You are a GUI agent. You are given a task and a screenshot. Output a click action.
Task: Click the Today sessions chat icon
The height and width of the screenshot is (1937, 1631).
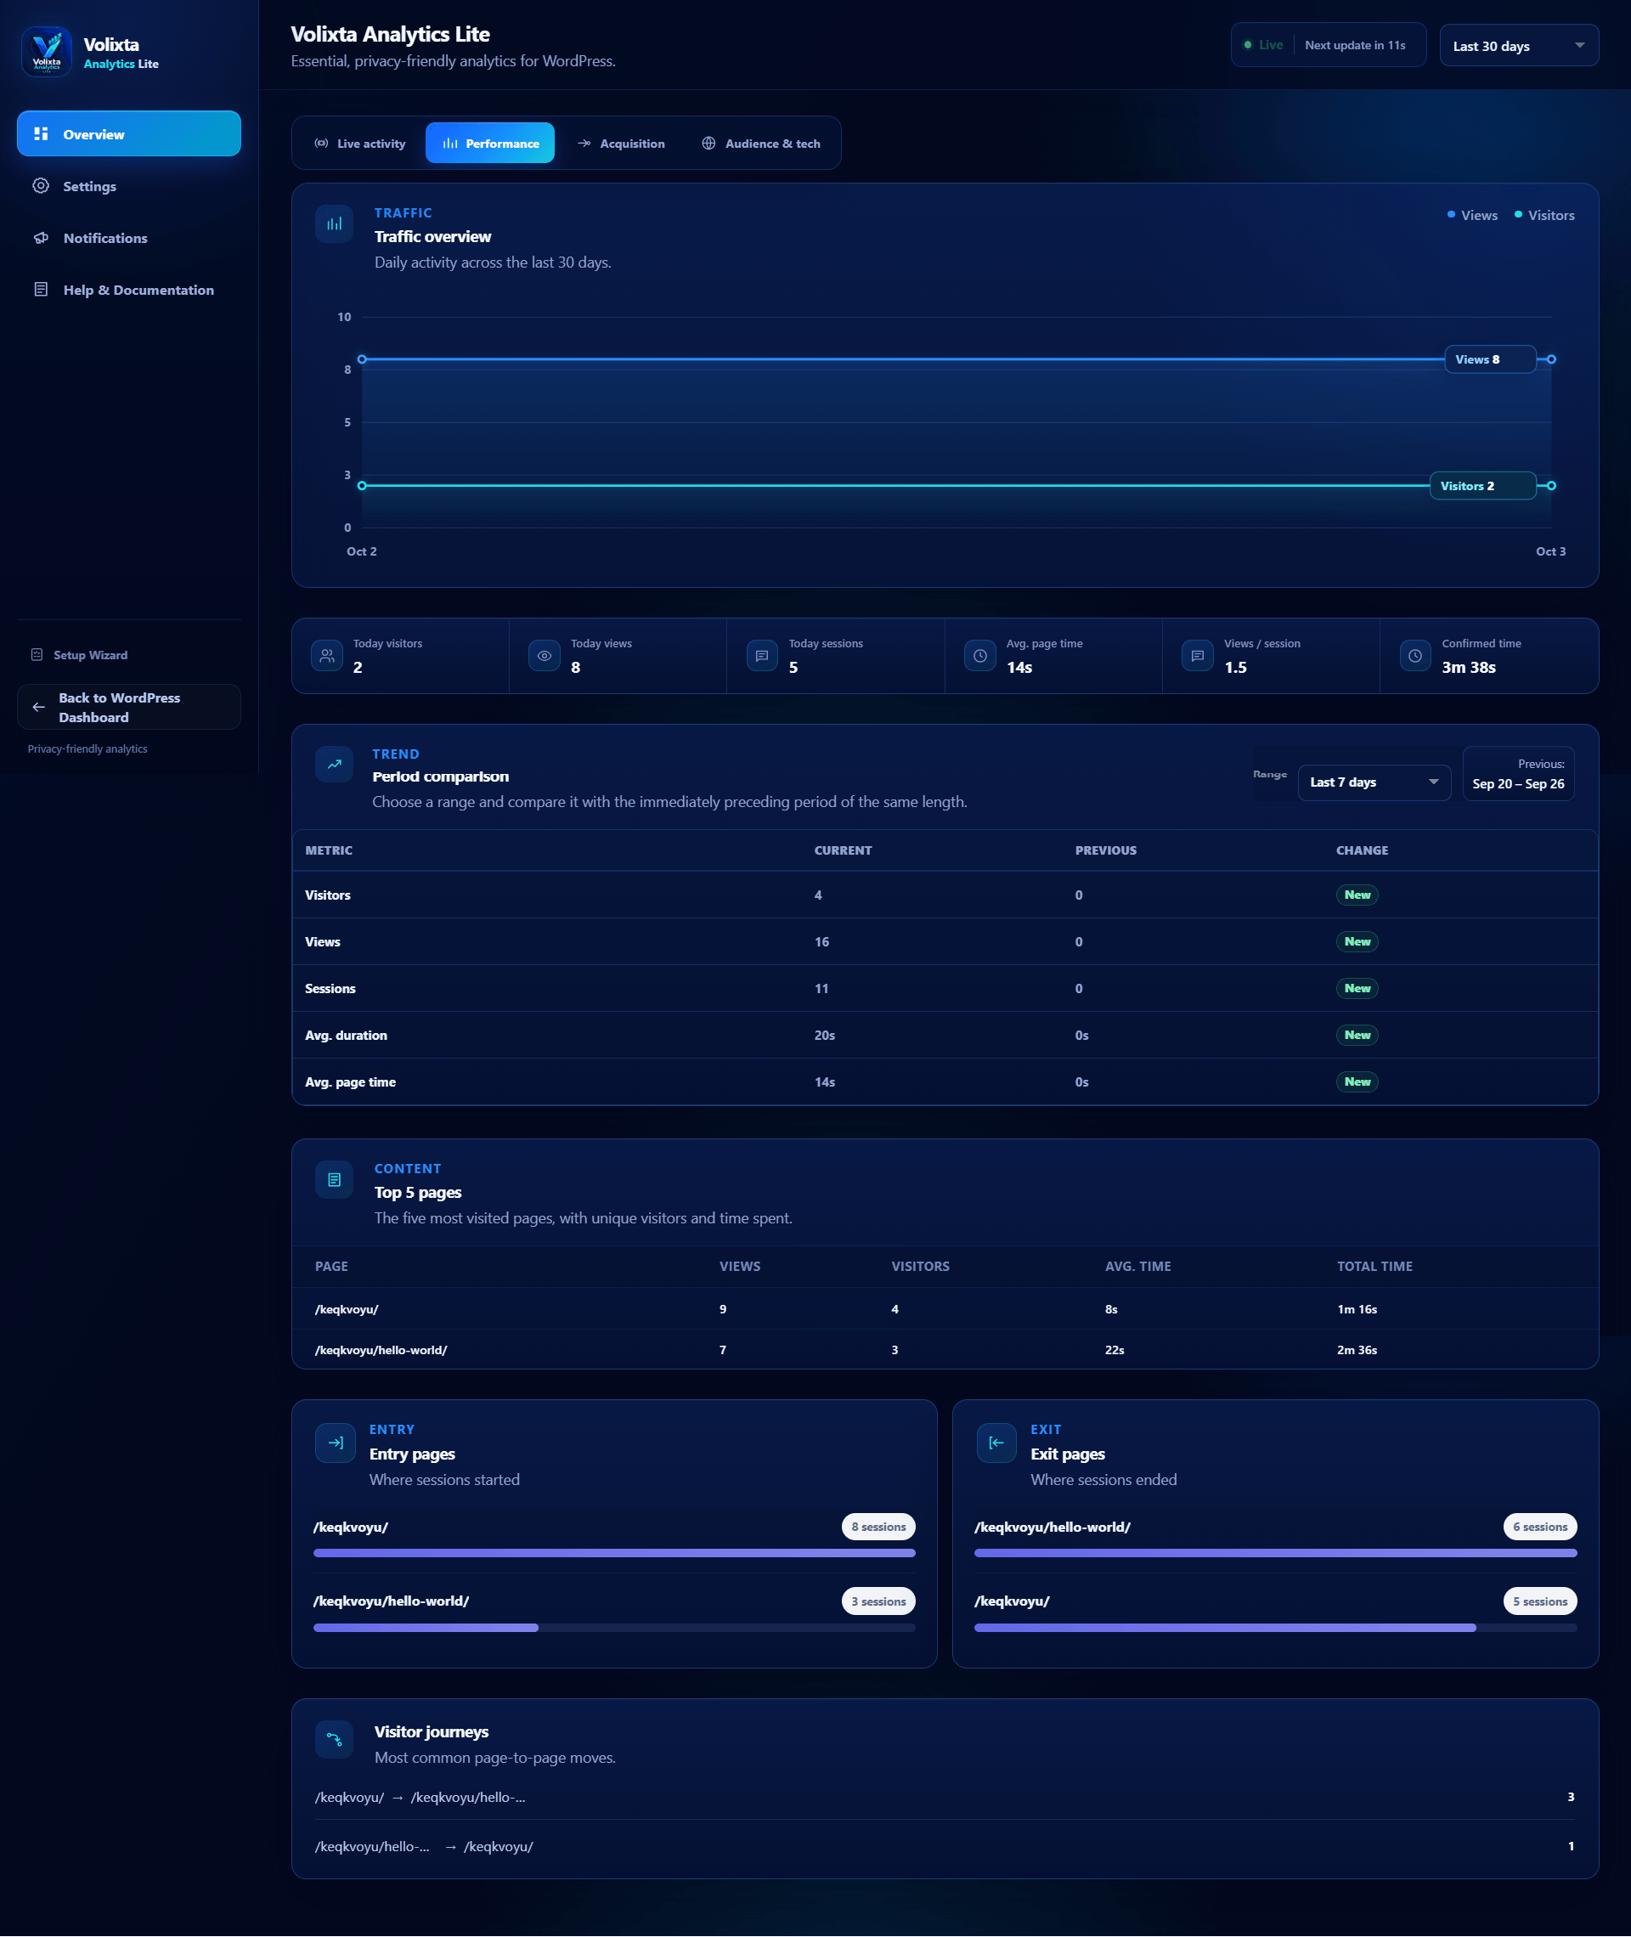[x=762, y=656]
